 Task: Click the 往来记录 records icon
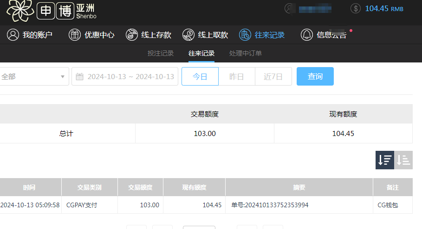pyautogui.click(x=245, y=35)
